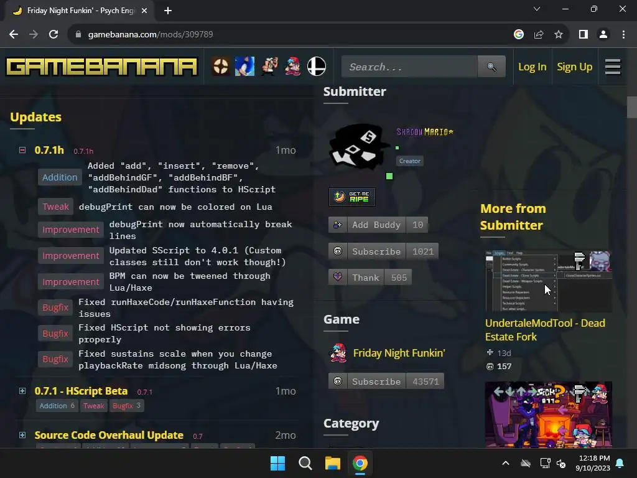Open Chrome three-dot menu

point(623,34)
